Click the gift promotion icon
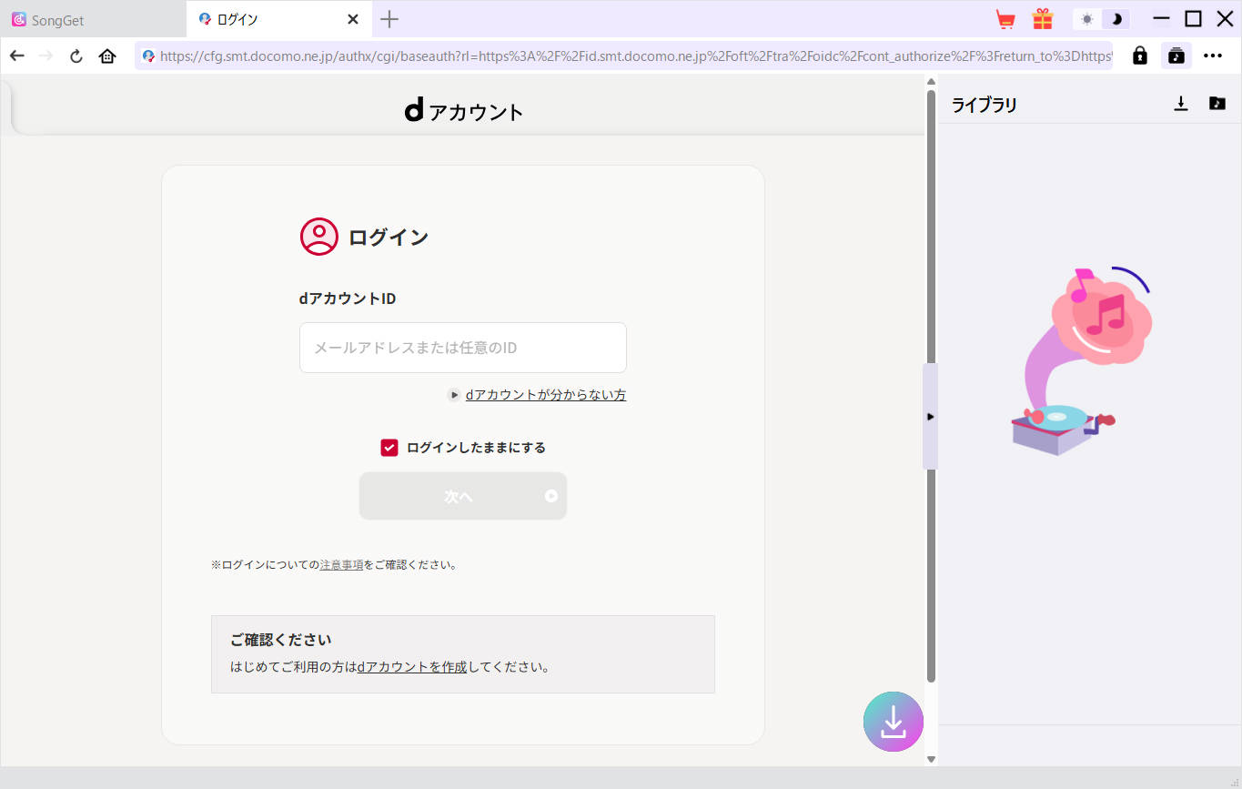This screenshot has height=789, width=1242. point(1041,18)
